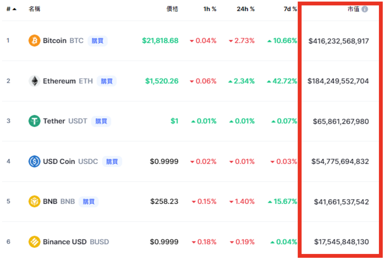
Task: Click the Bitcoin coin logo icon
Action: coord(34,41)
